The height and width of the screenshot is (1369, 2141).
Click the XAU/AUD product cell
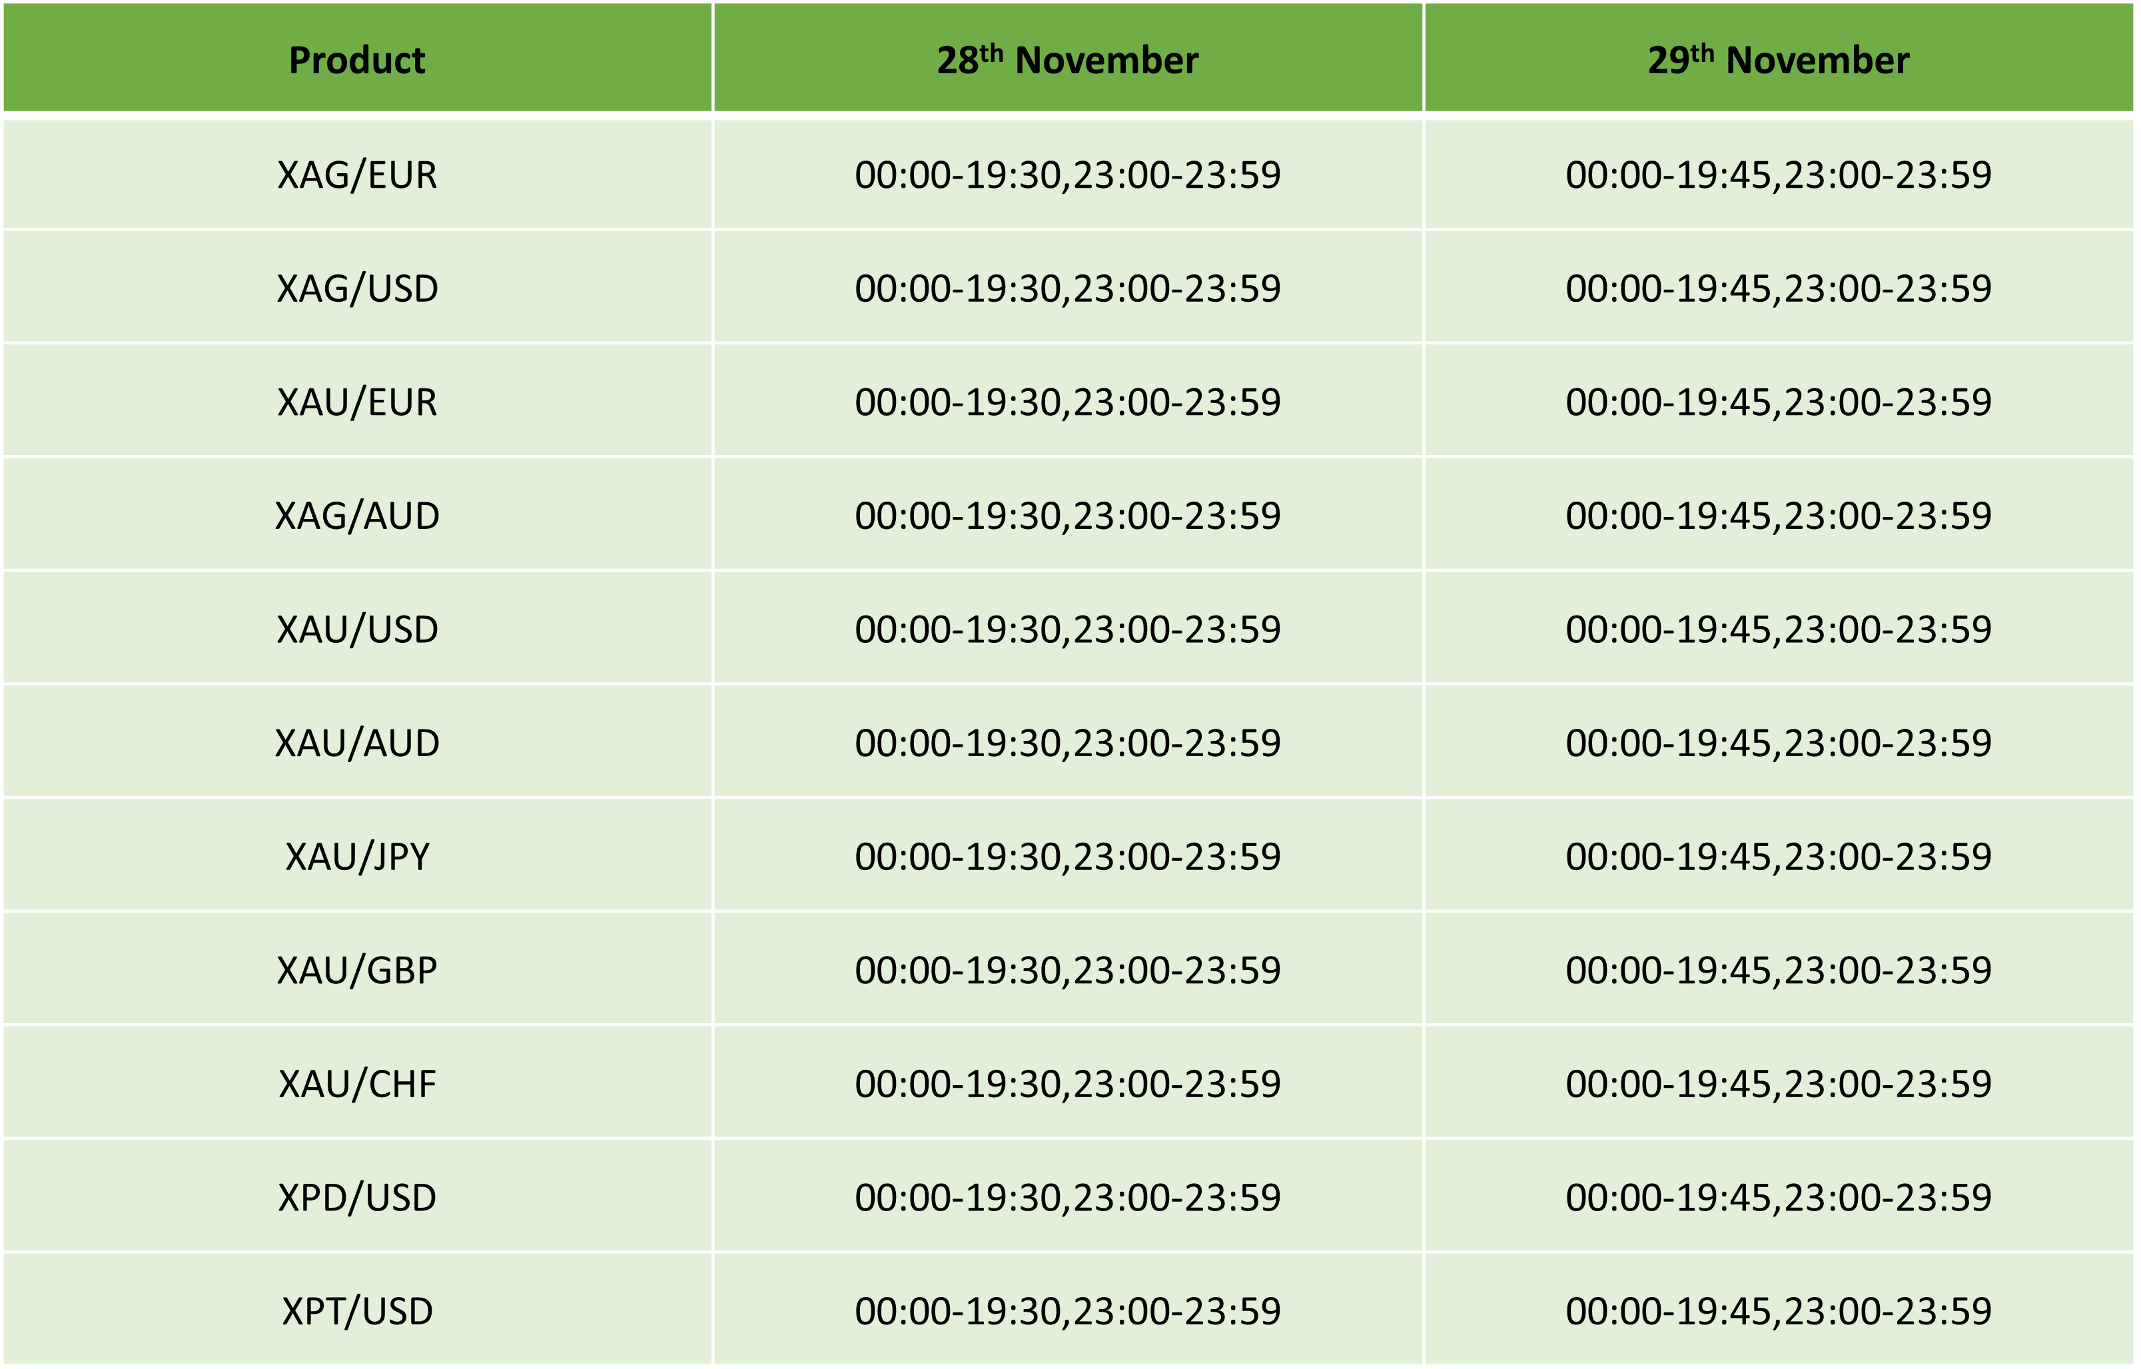356,743
